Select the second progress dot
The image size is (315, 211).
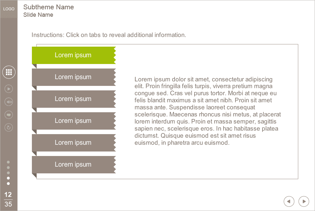tap(8, 168)
